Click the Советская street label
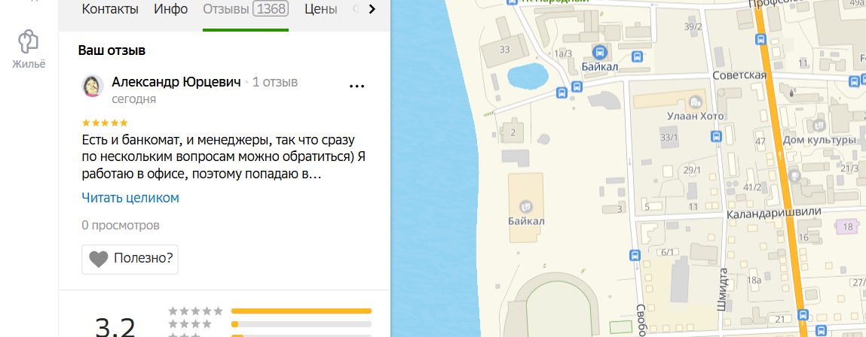 (739, 75)
